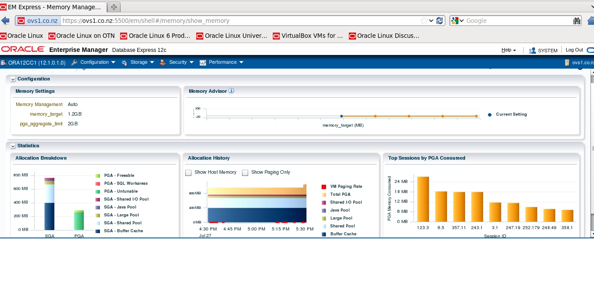Collapse the Configuration section

click(x=13, y=79)
